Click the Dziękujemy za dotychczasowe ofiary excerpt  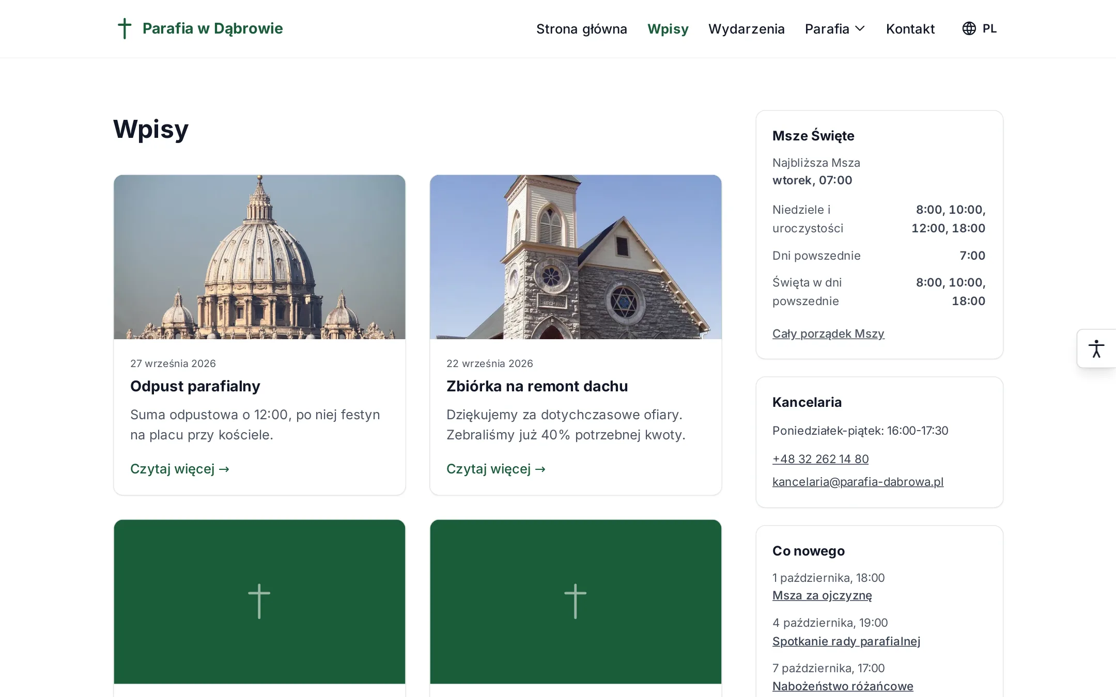[x=566, y=424]
